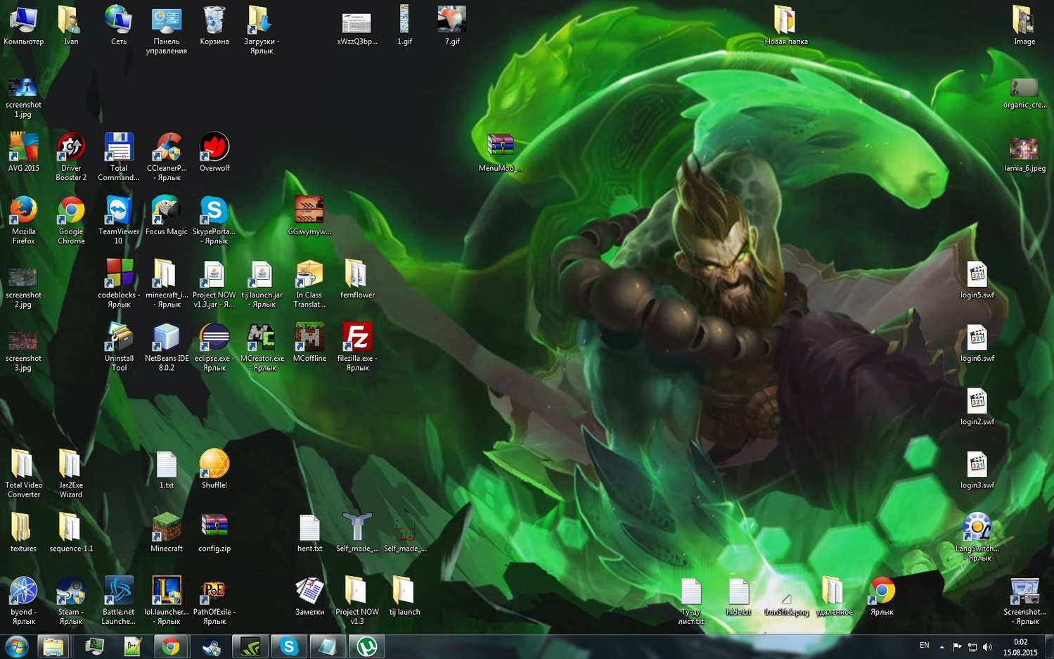This screenshot has height=659, width=1054.
Task: Click the Action Center flag tray icon
Action: pyautogui.click(x=957, y=647)
